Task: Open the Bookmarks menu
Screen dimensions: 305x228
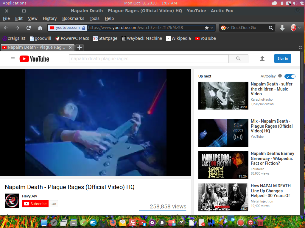Action: point(73,18)
